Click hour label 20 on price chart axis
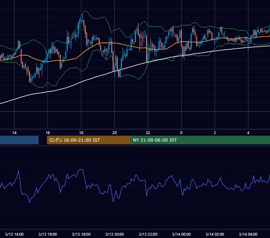The image size is (270, 238). 114,133
